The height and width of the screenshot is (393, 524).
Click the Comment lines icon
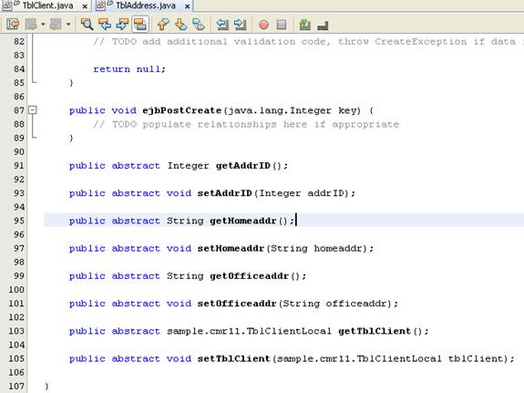(x=304, y=24)
